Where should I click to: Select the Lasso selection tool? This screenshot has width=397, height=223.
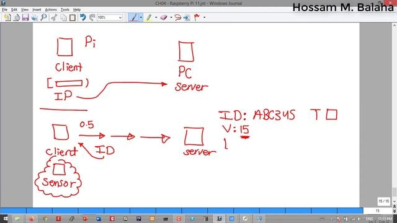click(x=178, y=17)
